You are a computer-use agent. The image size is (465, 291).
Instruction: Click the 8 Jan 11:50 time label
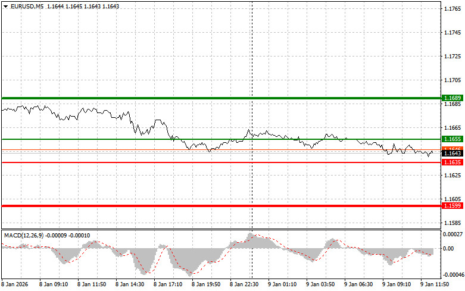92,284
